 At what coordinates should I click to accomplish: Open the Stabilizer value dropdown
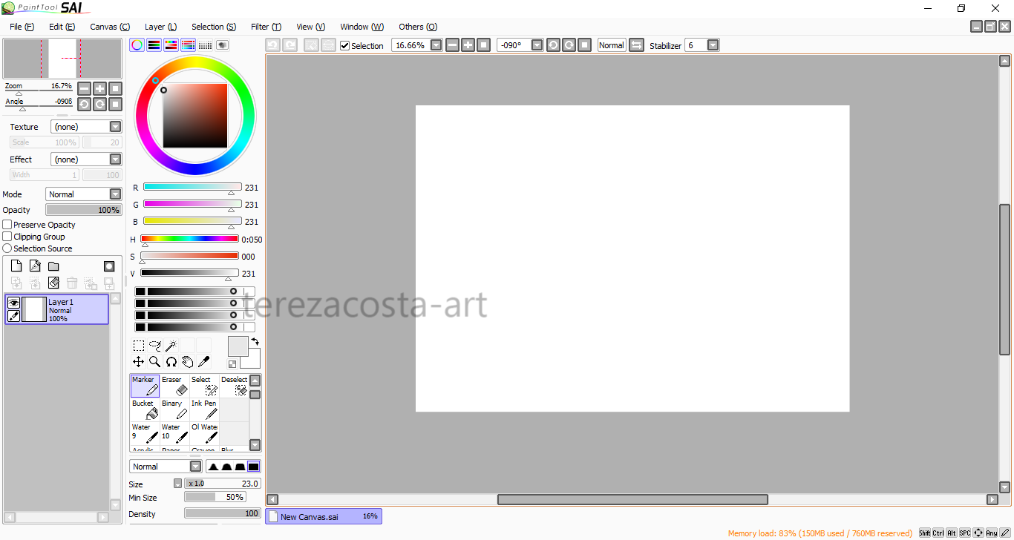(713, 45)
